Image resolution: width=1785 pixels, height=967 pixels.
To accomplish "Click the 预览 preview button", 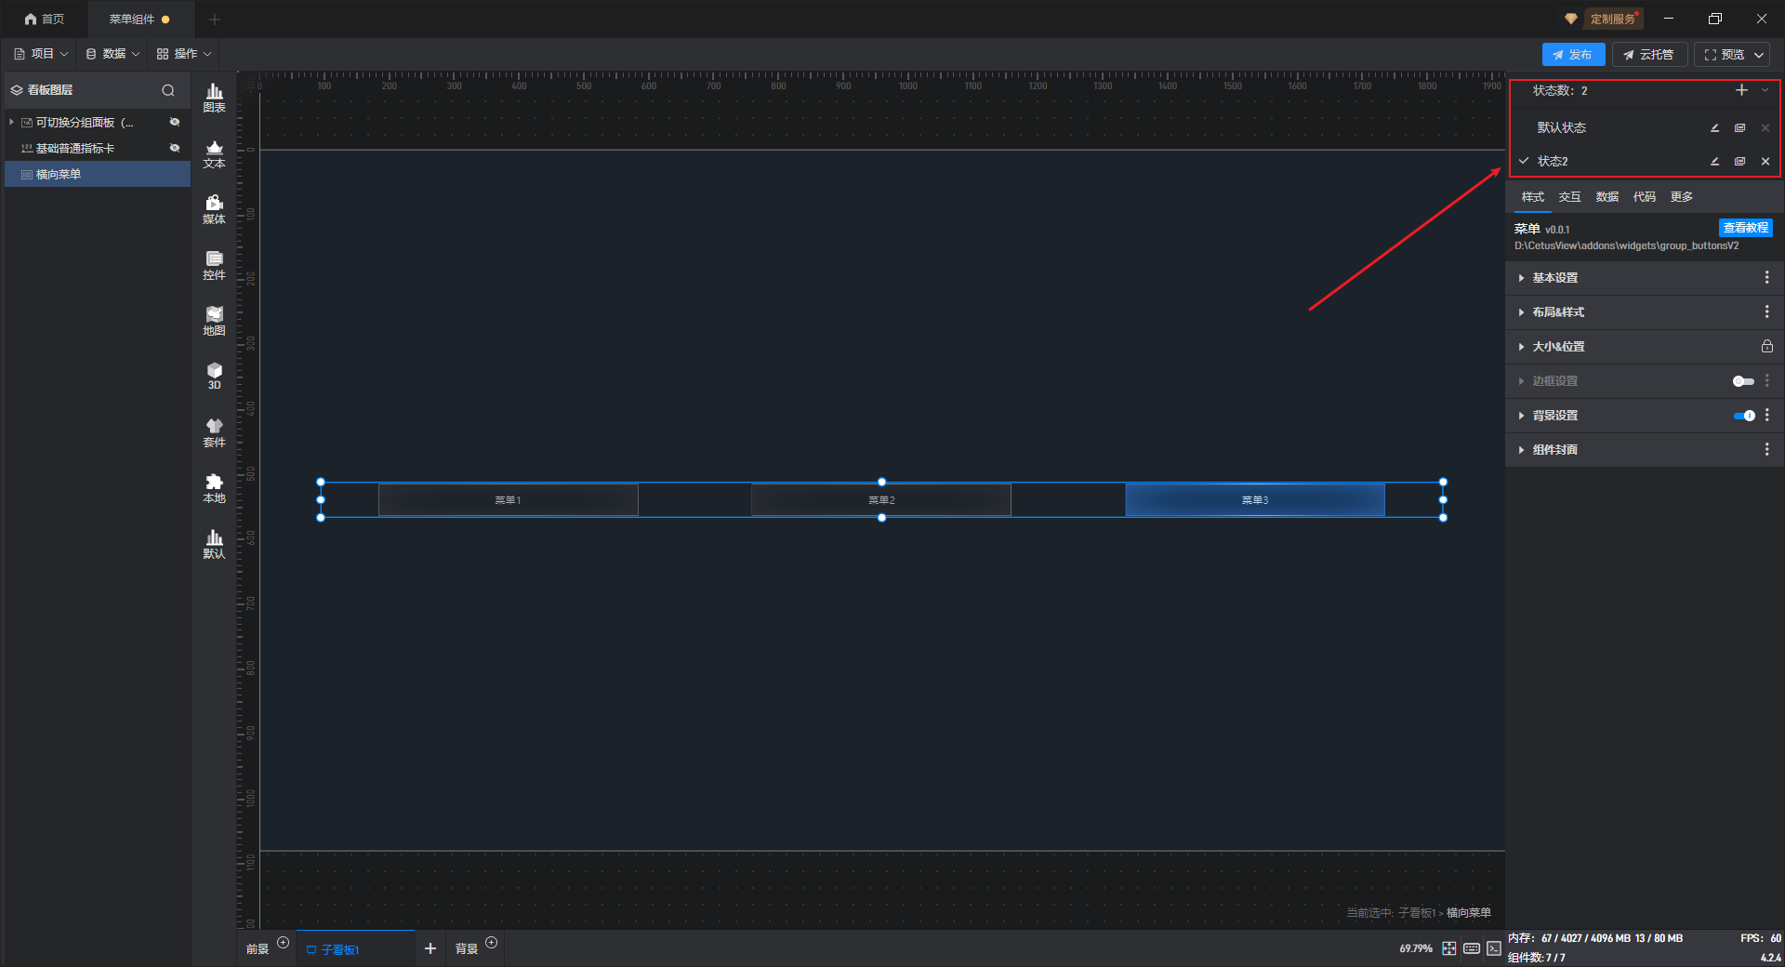I will 1724,55.
